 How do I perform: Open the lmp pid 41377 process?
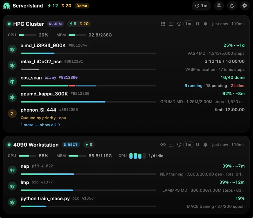126,186
